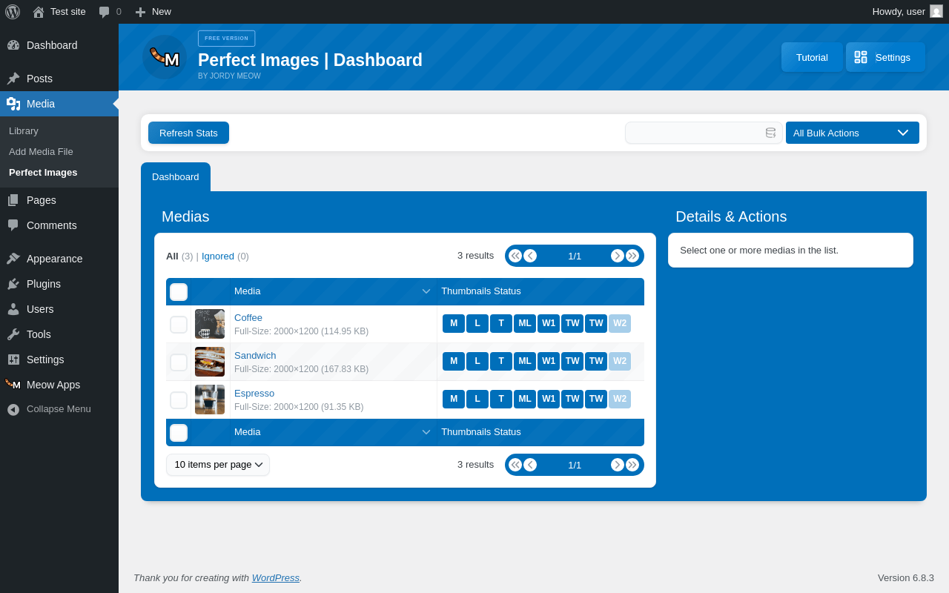Click the Media column sort chevron in header
Image resolution: width=949 pixels, height=593 pixels.
tap(426, 291)
